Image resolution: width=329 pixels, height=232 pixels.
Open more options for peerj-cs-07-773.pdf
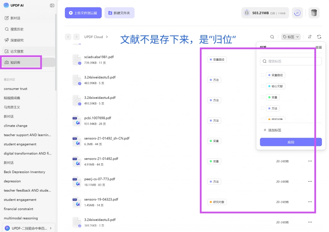(310, 182)
